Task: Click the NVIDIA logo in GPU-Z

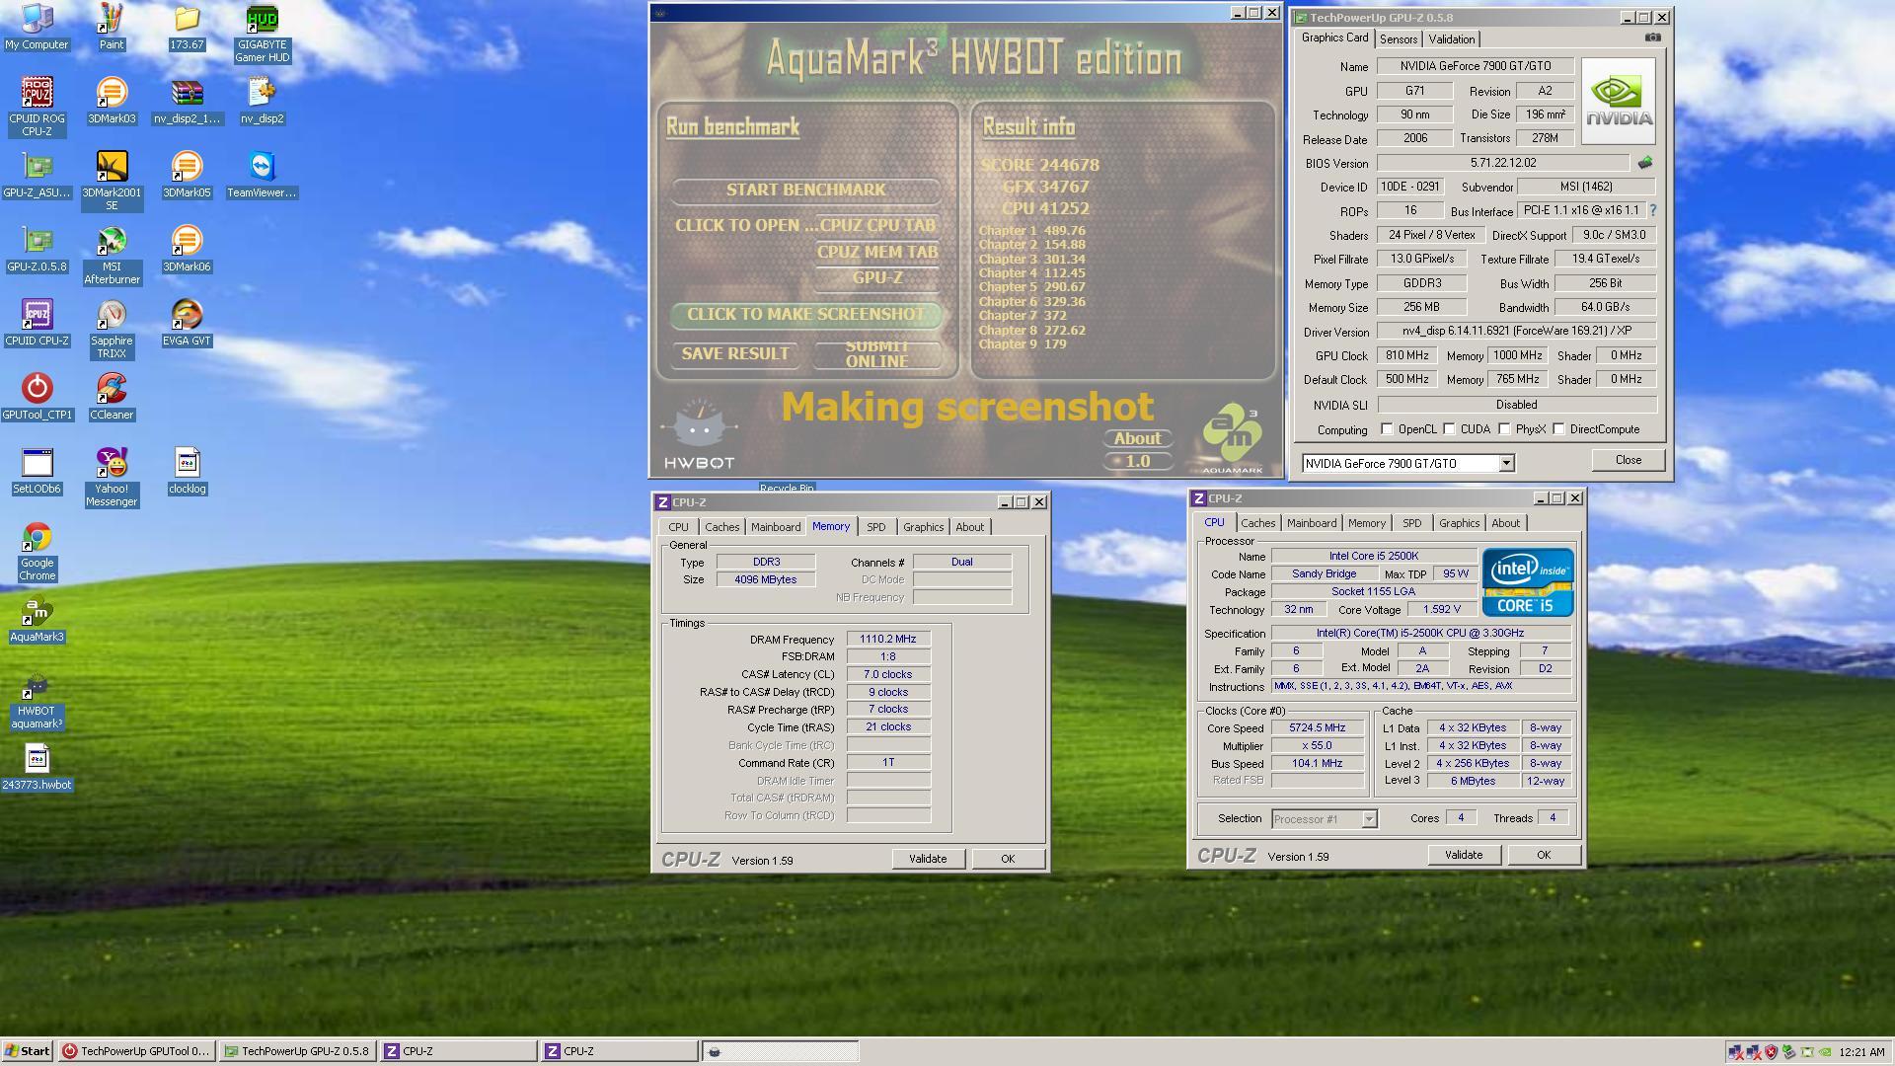Action: pyautogui.click(x=1619, y=102)
